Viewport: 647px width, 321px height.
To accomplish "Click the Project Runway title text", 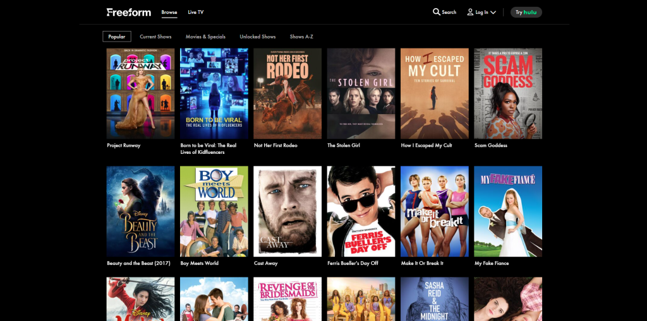I will (124, 146).
